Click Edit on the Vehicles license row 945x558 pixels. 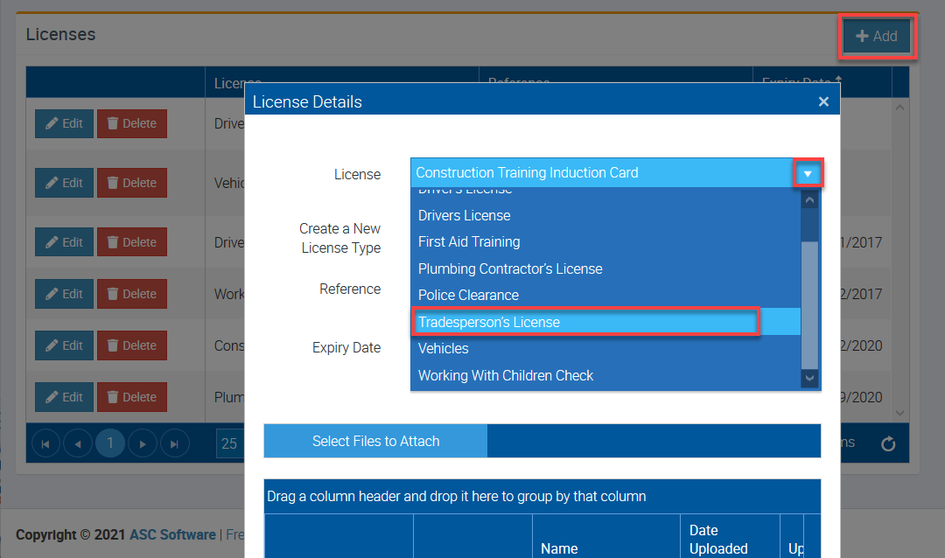64,183
